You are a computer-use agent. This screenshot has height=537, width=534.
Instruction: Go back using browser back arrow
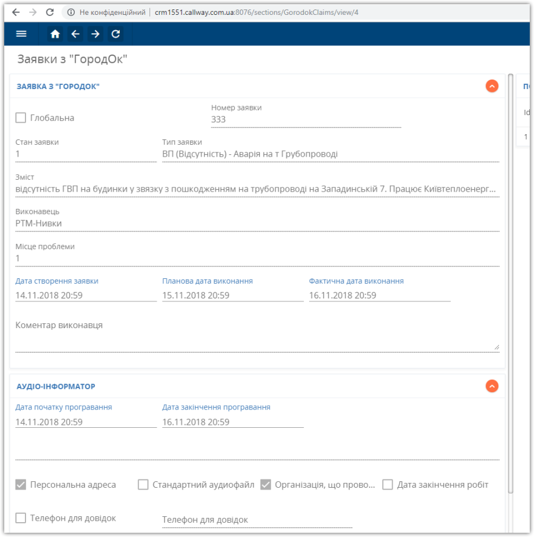(16, 12)
